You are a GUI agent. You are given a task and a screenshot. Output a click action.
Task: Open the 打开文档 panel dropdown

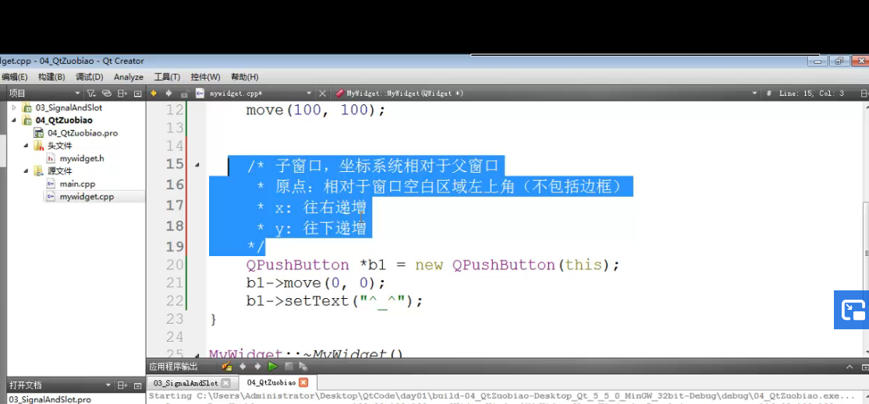click(108, 385)
